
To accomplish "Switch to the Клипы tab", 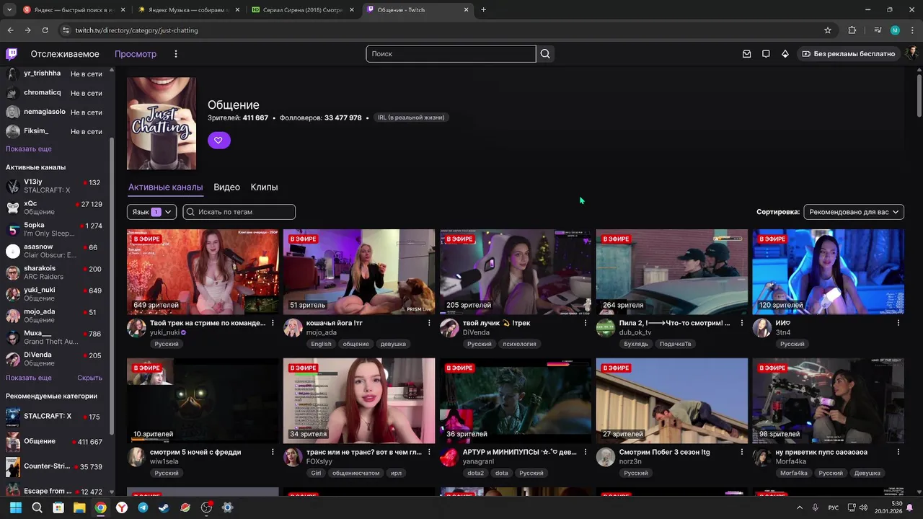I will coord(264,187).
